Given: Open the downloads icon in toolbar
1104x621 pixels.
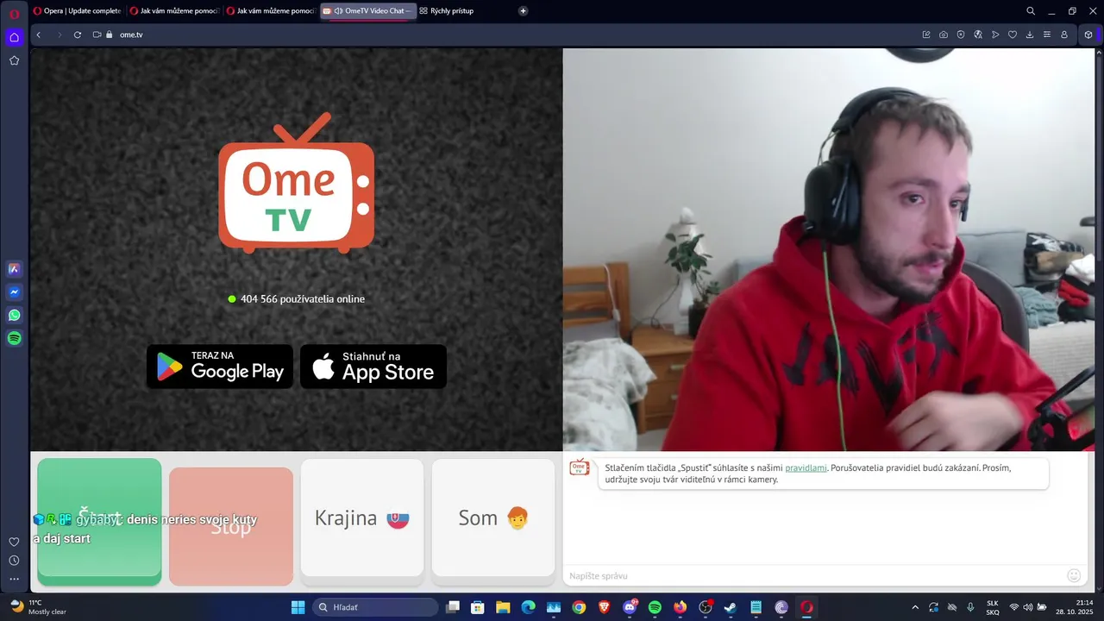Looking at the screenshot, I should pyautogui.click(x=1030, y=34).
